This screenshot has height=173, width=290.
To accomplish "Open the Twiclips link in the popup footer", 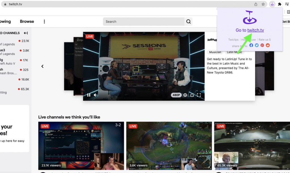I will pos(233,40).
